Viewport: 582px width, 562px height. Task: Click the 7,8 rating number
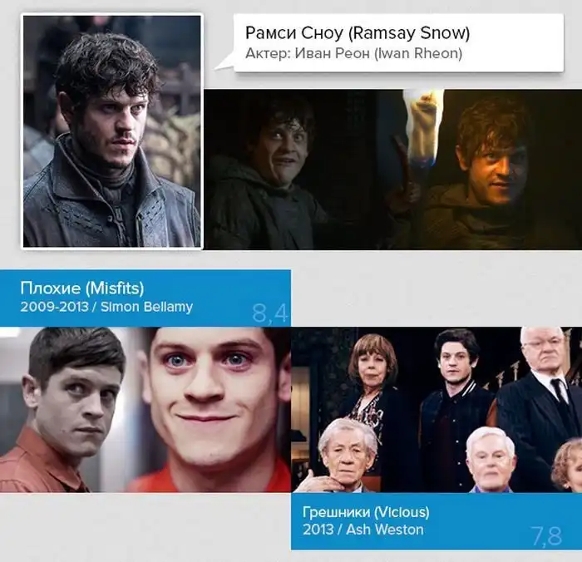pos(547,536)
